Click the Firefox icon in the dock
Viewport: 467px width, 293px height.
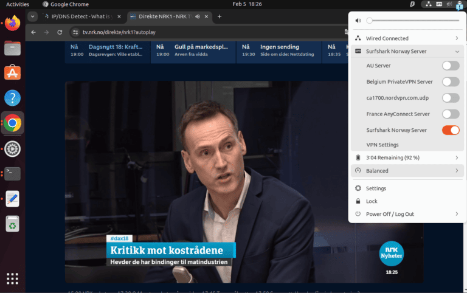tap(12, 24)
